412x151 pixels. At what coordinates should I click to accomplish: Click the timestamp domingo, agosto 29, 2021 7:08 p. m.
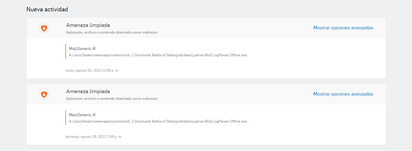tap(94, 137)
